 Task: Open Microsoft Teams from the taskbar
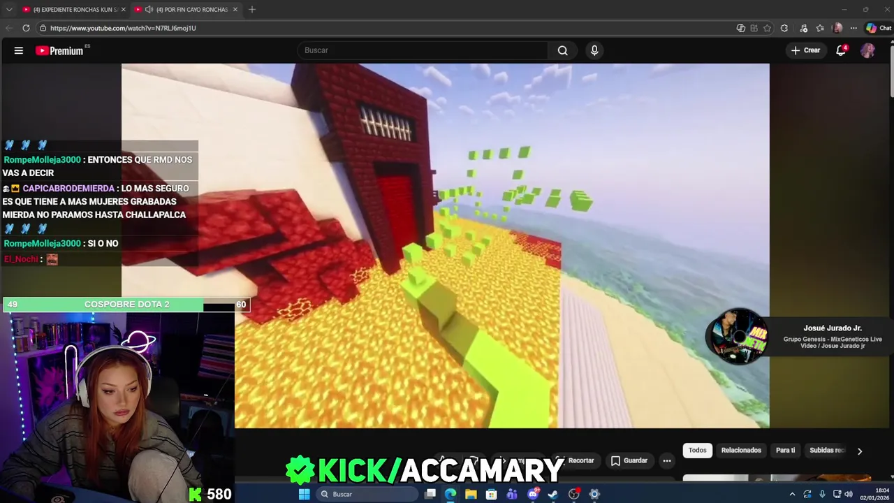tap(512, 494)
